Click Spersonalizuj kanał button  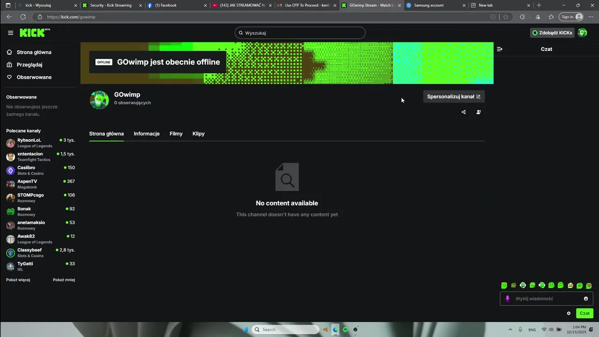coord(453,96)
